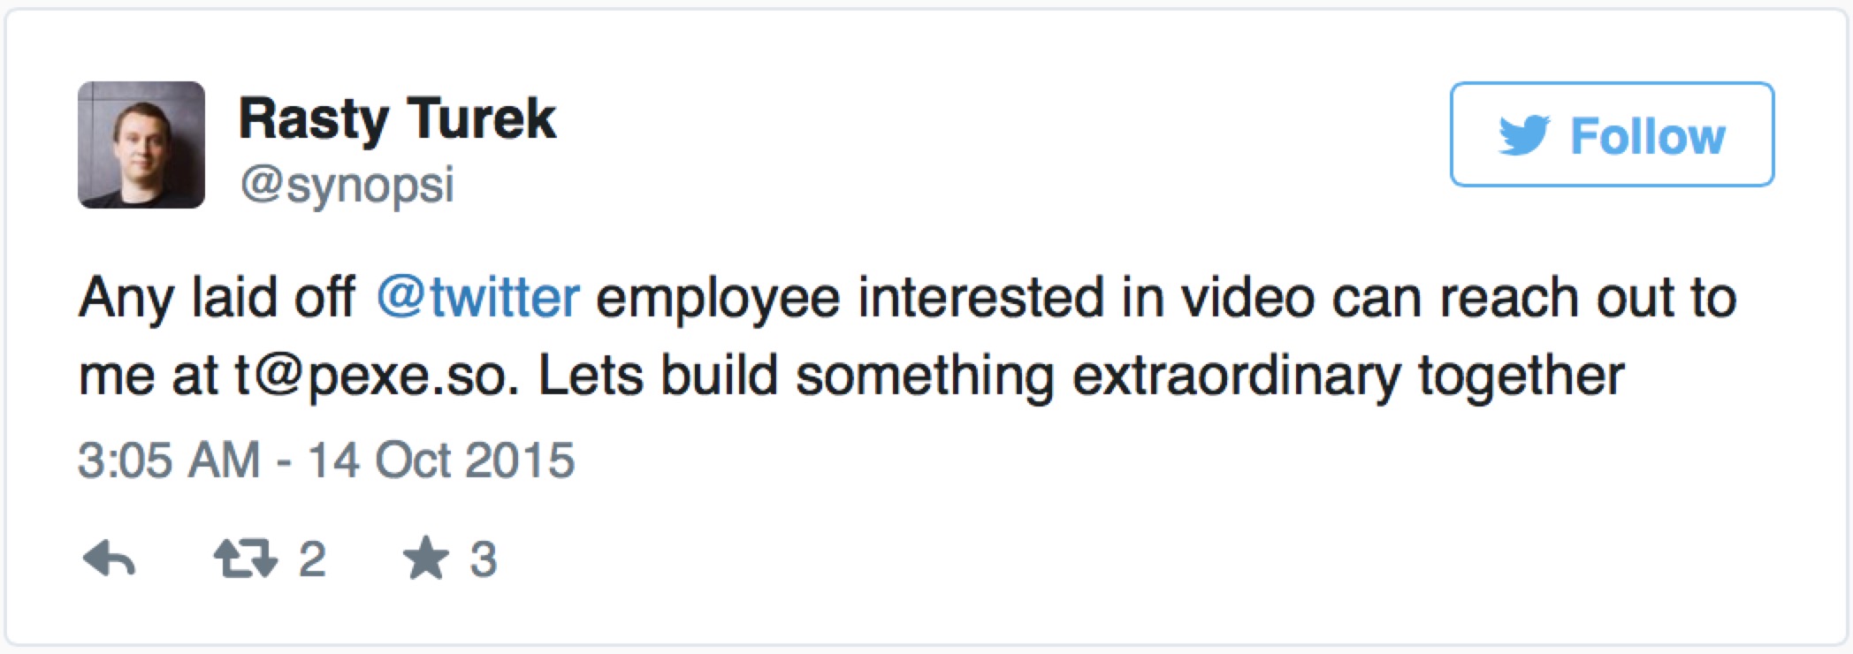Retweet this tweet via the retweet icon
The image size is (1853, 654).
click(x=245, y=559)
